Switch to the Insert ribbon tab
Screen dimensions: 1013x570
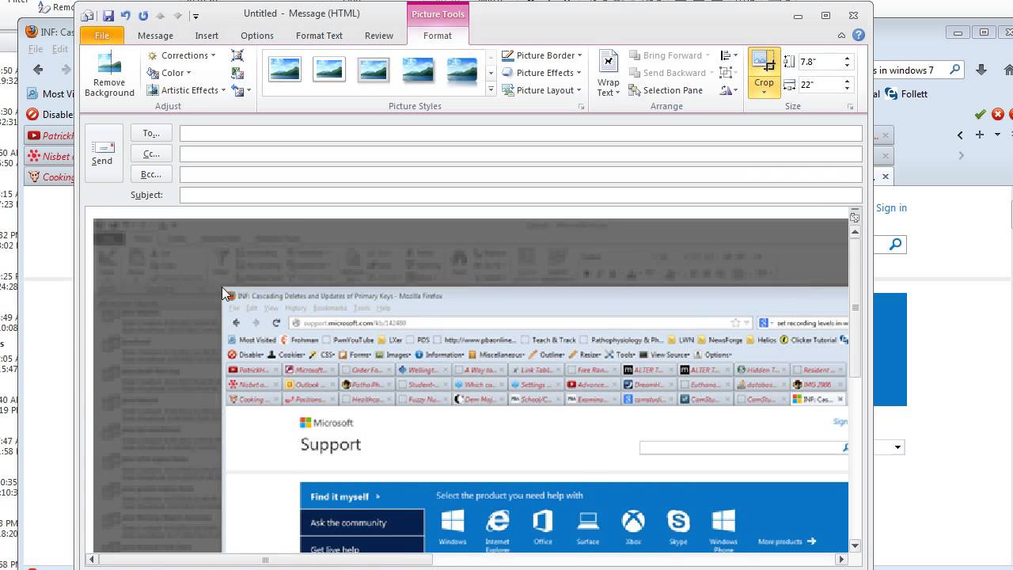[207, 36]
